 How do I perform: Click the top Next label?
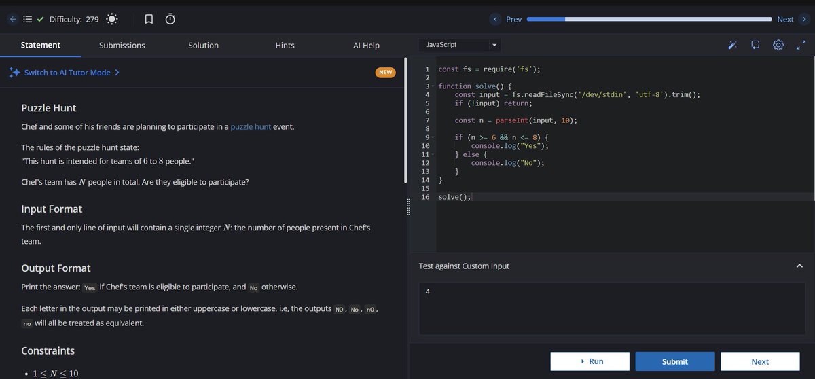click(785, 19)
